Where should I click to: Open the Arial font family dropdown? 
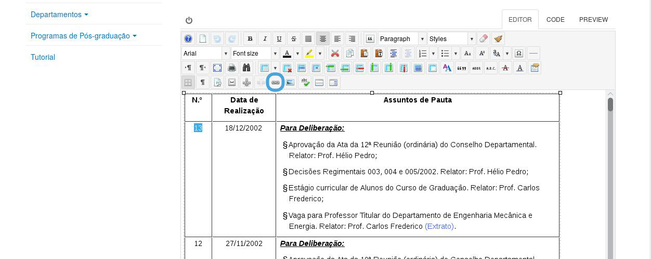click(205, 53)
